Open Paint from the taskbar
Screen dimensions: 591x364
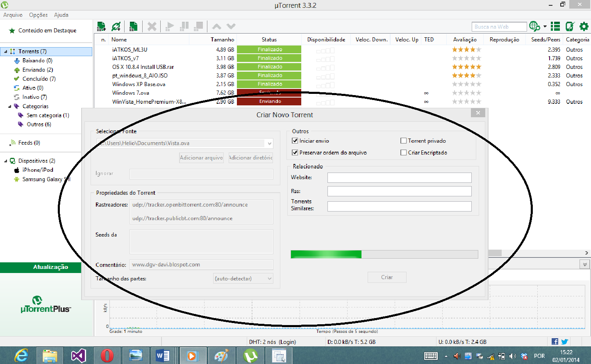(221, 355)
